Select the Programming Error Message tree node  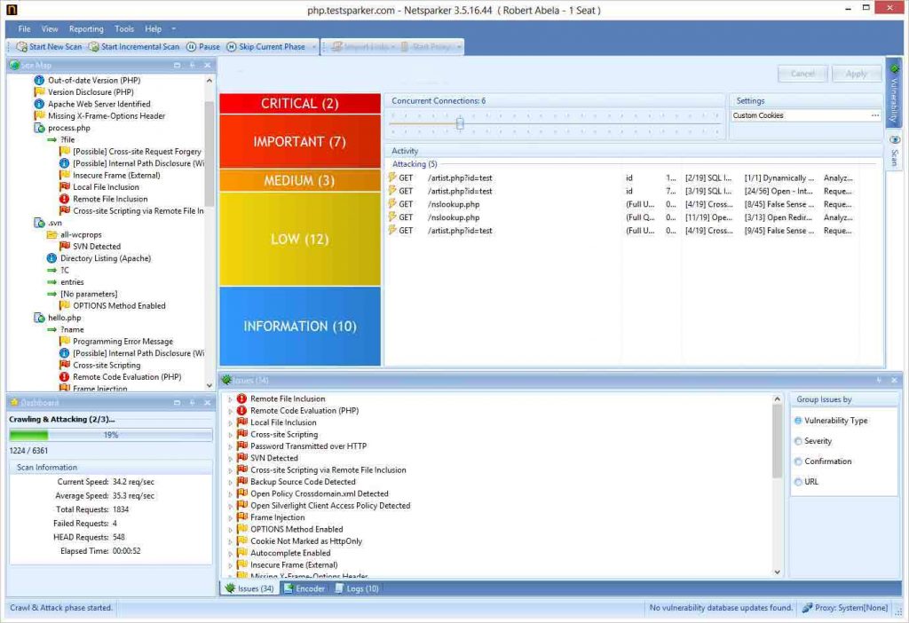[x=123, y=342]
